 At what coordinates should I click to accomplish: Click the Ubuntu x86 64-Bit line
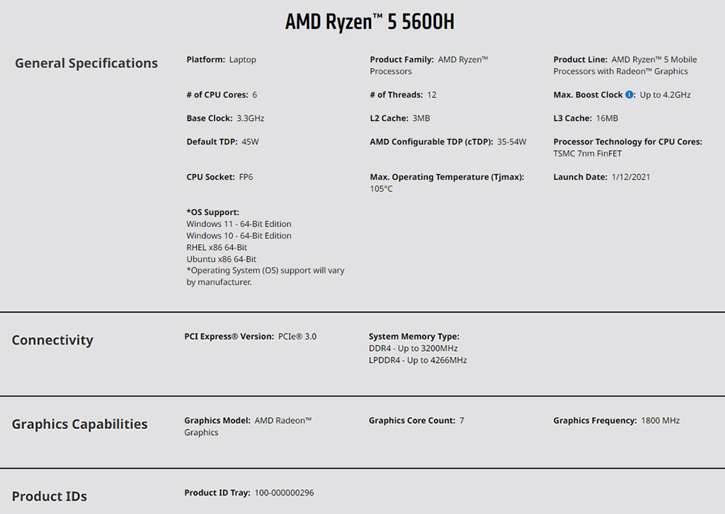pos(222,259)
